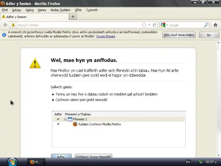Image resolution: width=221 pixels, height=166 pixels.
Task: Collapse the Ffenestr 1 tree node
Action: [x=65, y=120]
